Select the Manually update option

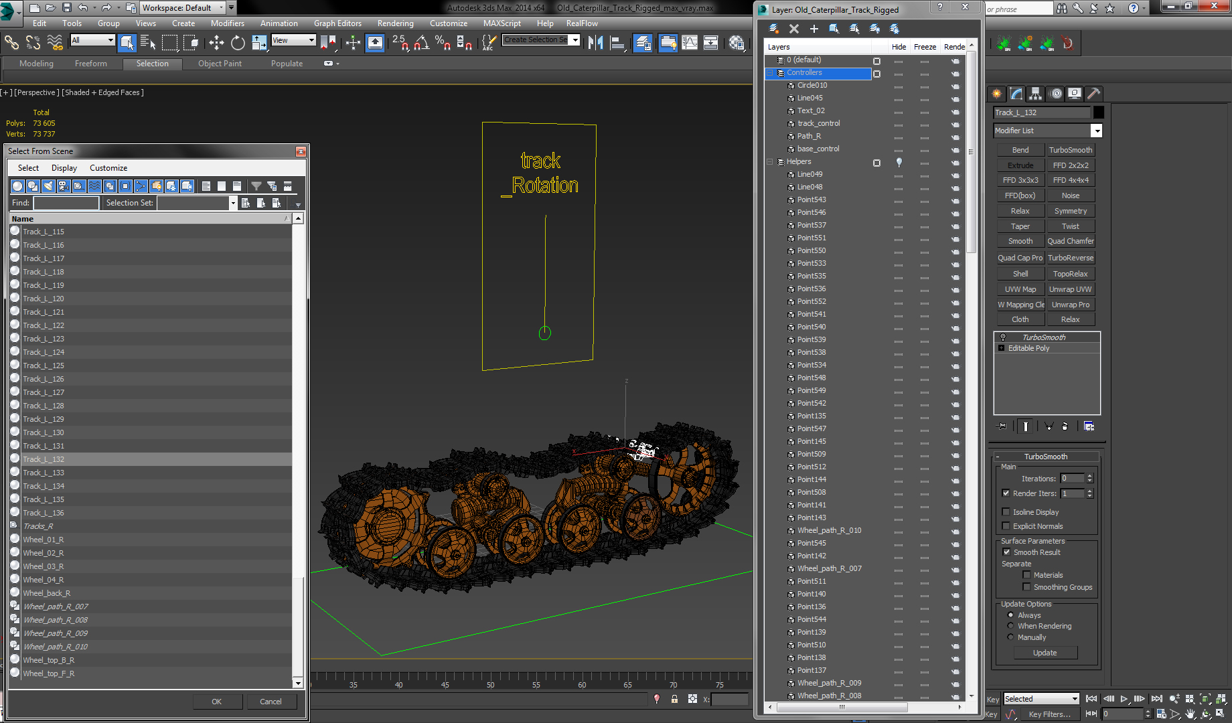pos(1010,637)
